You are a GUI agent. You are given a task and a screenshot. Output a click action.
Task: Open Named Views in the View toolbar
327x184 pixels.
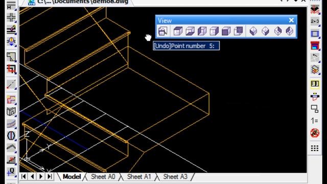click(162, 31)
